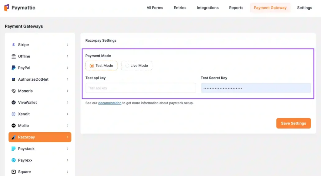Click the Mollie icon
This screenshot has width=321, height=176.
pos(13,126)
